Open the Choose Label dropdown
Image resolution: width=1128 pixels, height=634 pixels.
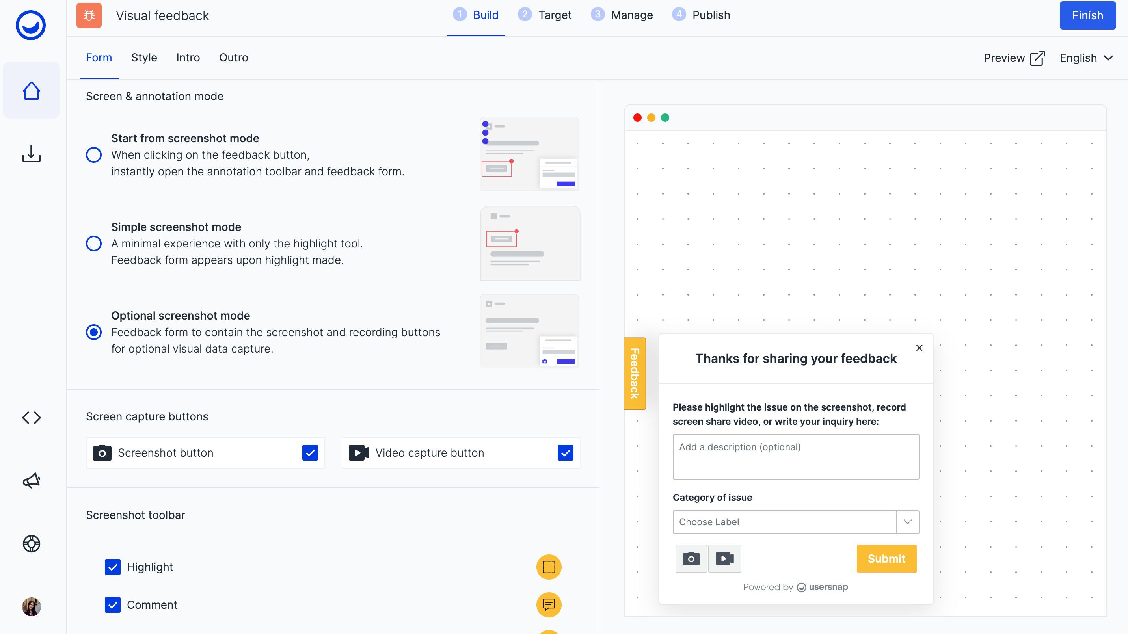(795, 522)
